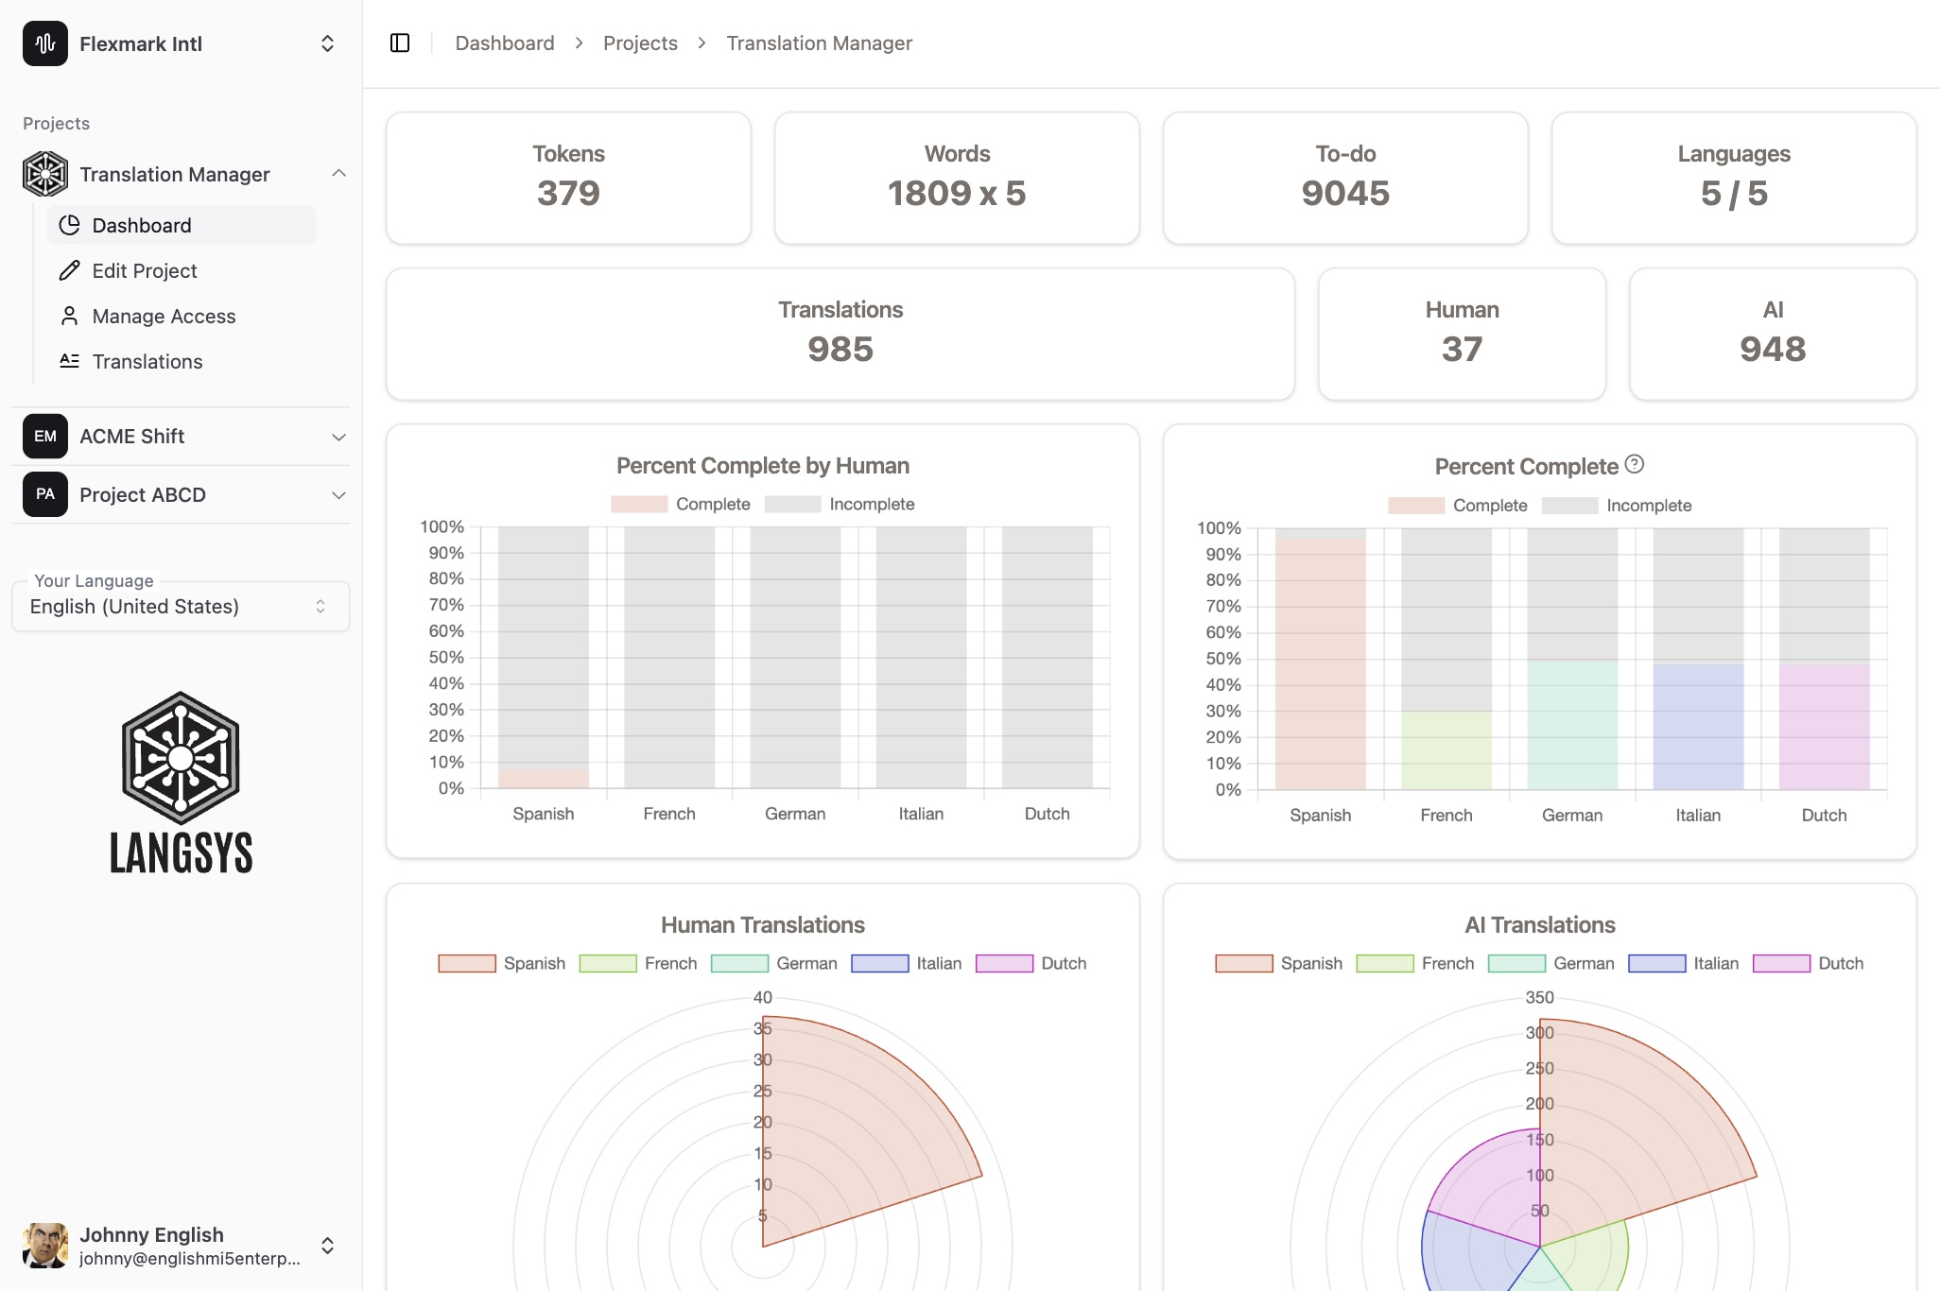Toggle Incomplete legend in Percent Complete chart
Viewport: 1940px width, 1291px height.
pos(1617,506)
